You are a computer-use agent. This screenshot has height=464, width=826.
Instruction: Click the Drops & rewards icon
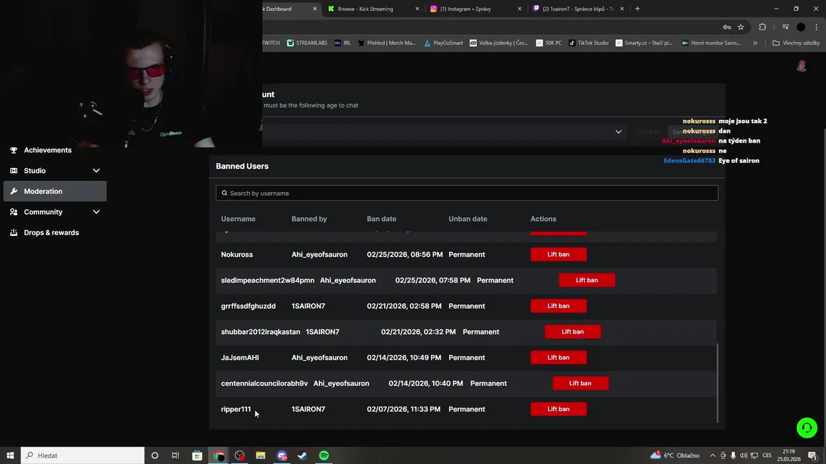coord(14,233)
